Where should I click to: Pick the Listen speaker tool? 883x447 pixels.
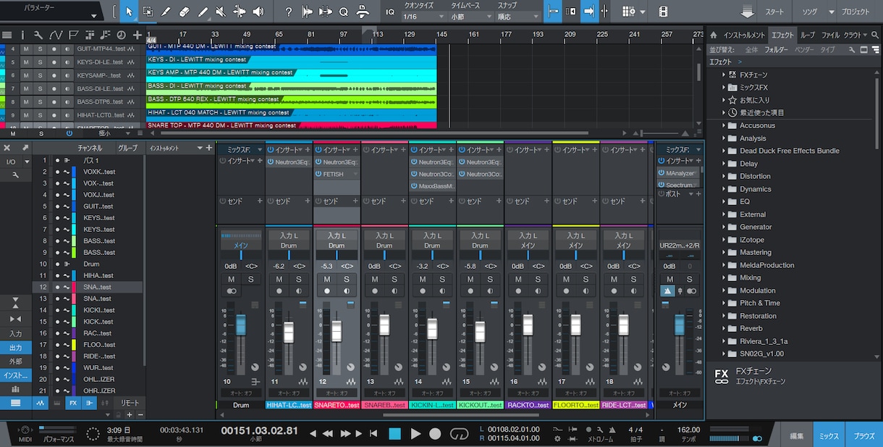coord(258,12)
